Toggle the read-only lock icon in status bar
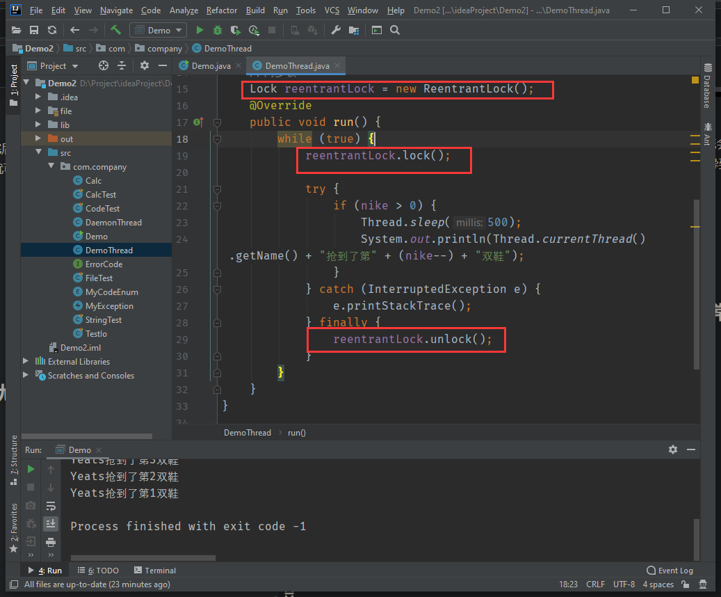This screenshot has height=597, width=721. pos(685,584)
